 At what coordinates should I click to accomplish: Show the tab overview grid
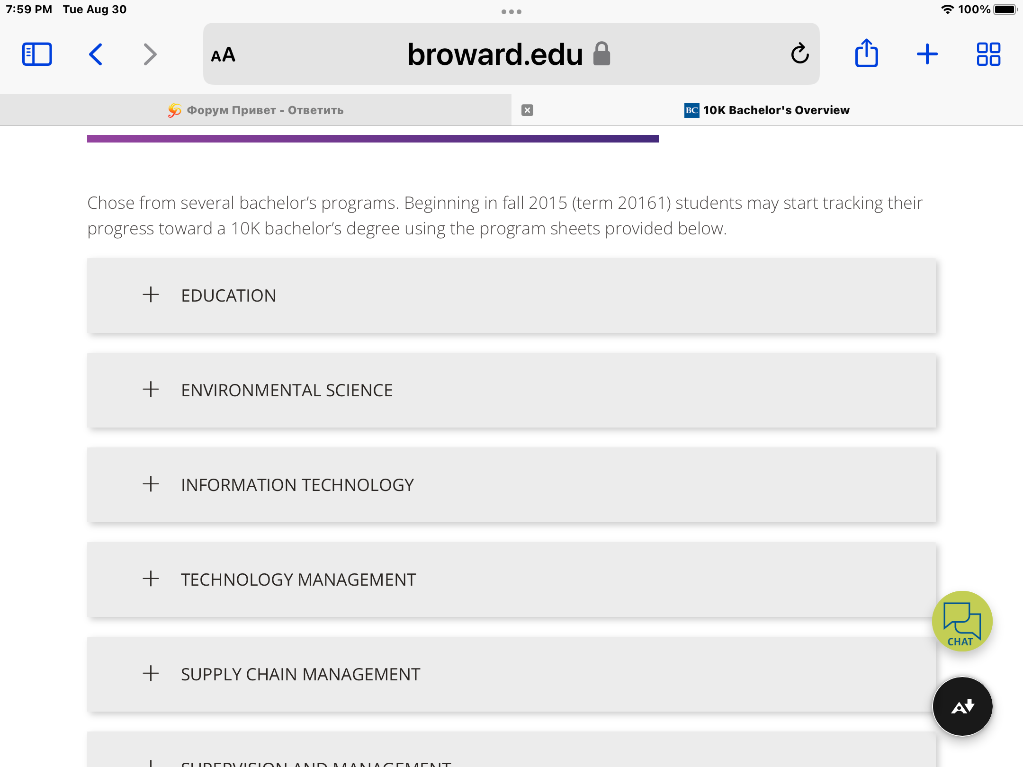click(988, 54)
